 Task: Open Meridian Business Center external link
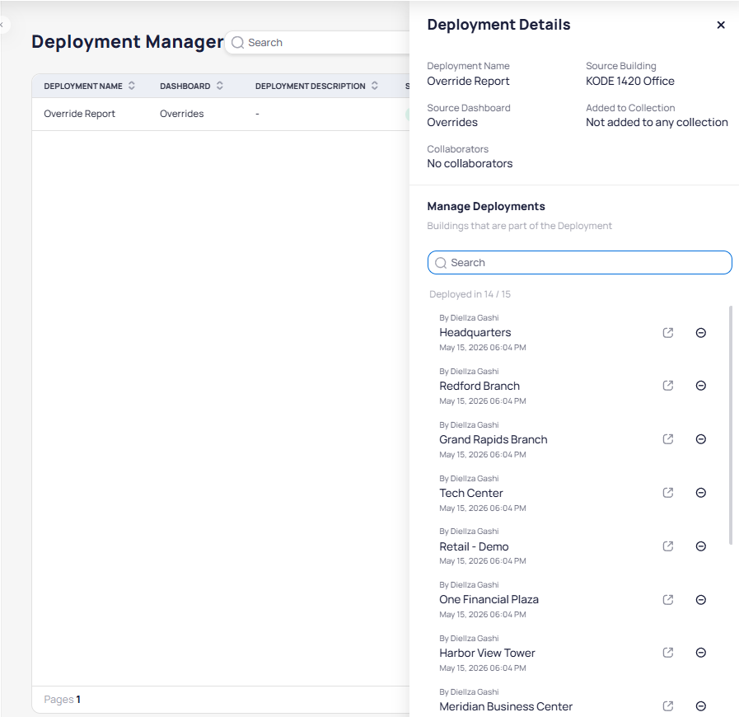(667, 706)
